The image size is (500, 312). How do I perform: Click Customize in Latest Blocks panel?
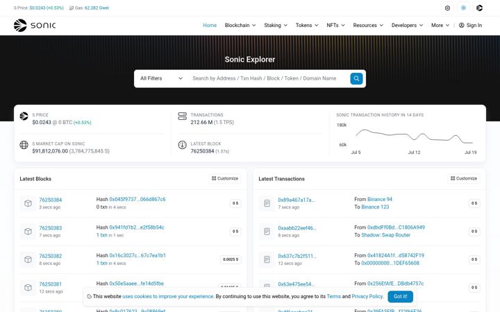point(225,179)
